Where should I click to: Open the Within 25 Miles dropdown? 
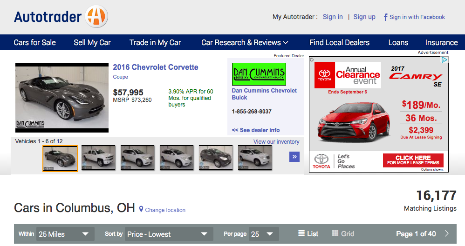[x=65, y=234]
